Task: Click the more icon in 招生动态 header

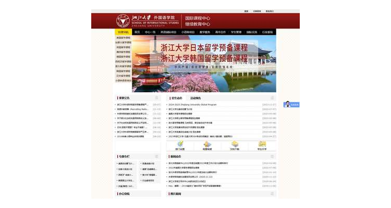Action: pos(272,98)
